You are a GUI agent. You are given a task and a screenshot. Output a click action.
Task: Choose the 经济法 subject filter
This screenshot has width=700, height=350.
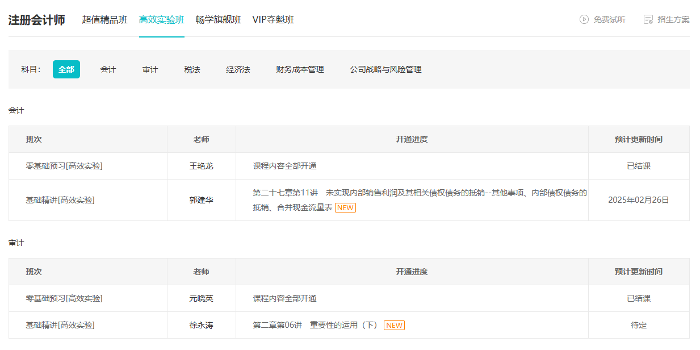238,69
